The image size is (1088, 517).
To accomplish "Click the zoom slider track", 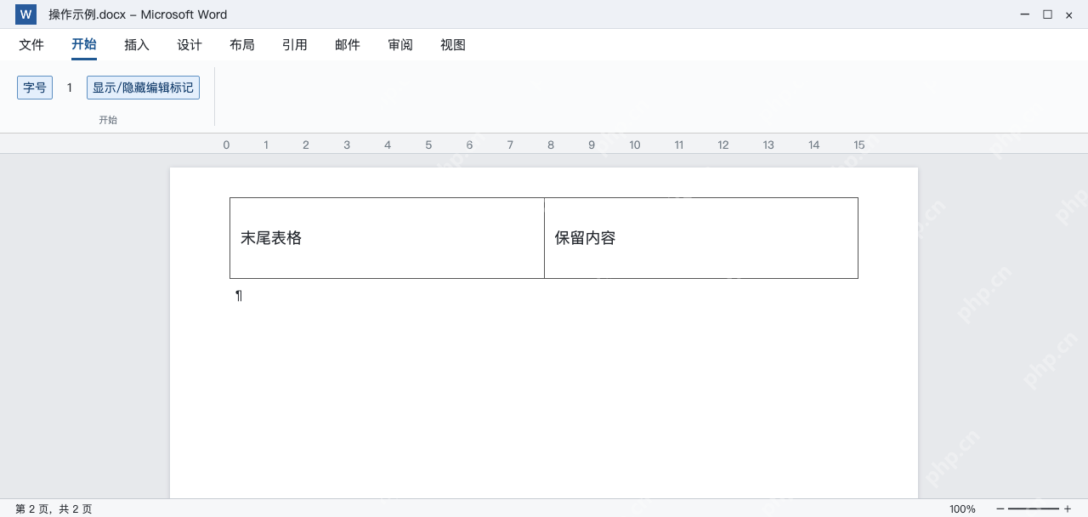I will point(1034,508).
